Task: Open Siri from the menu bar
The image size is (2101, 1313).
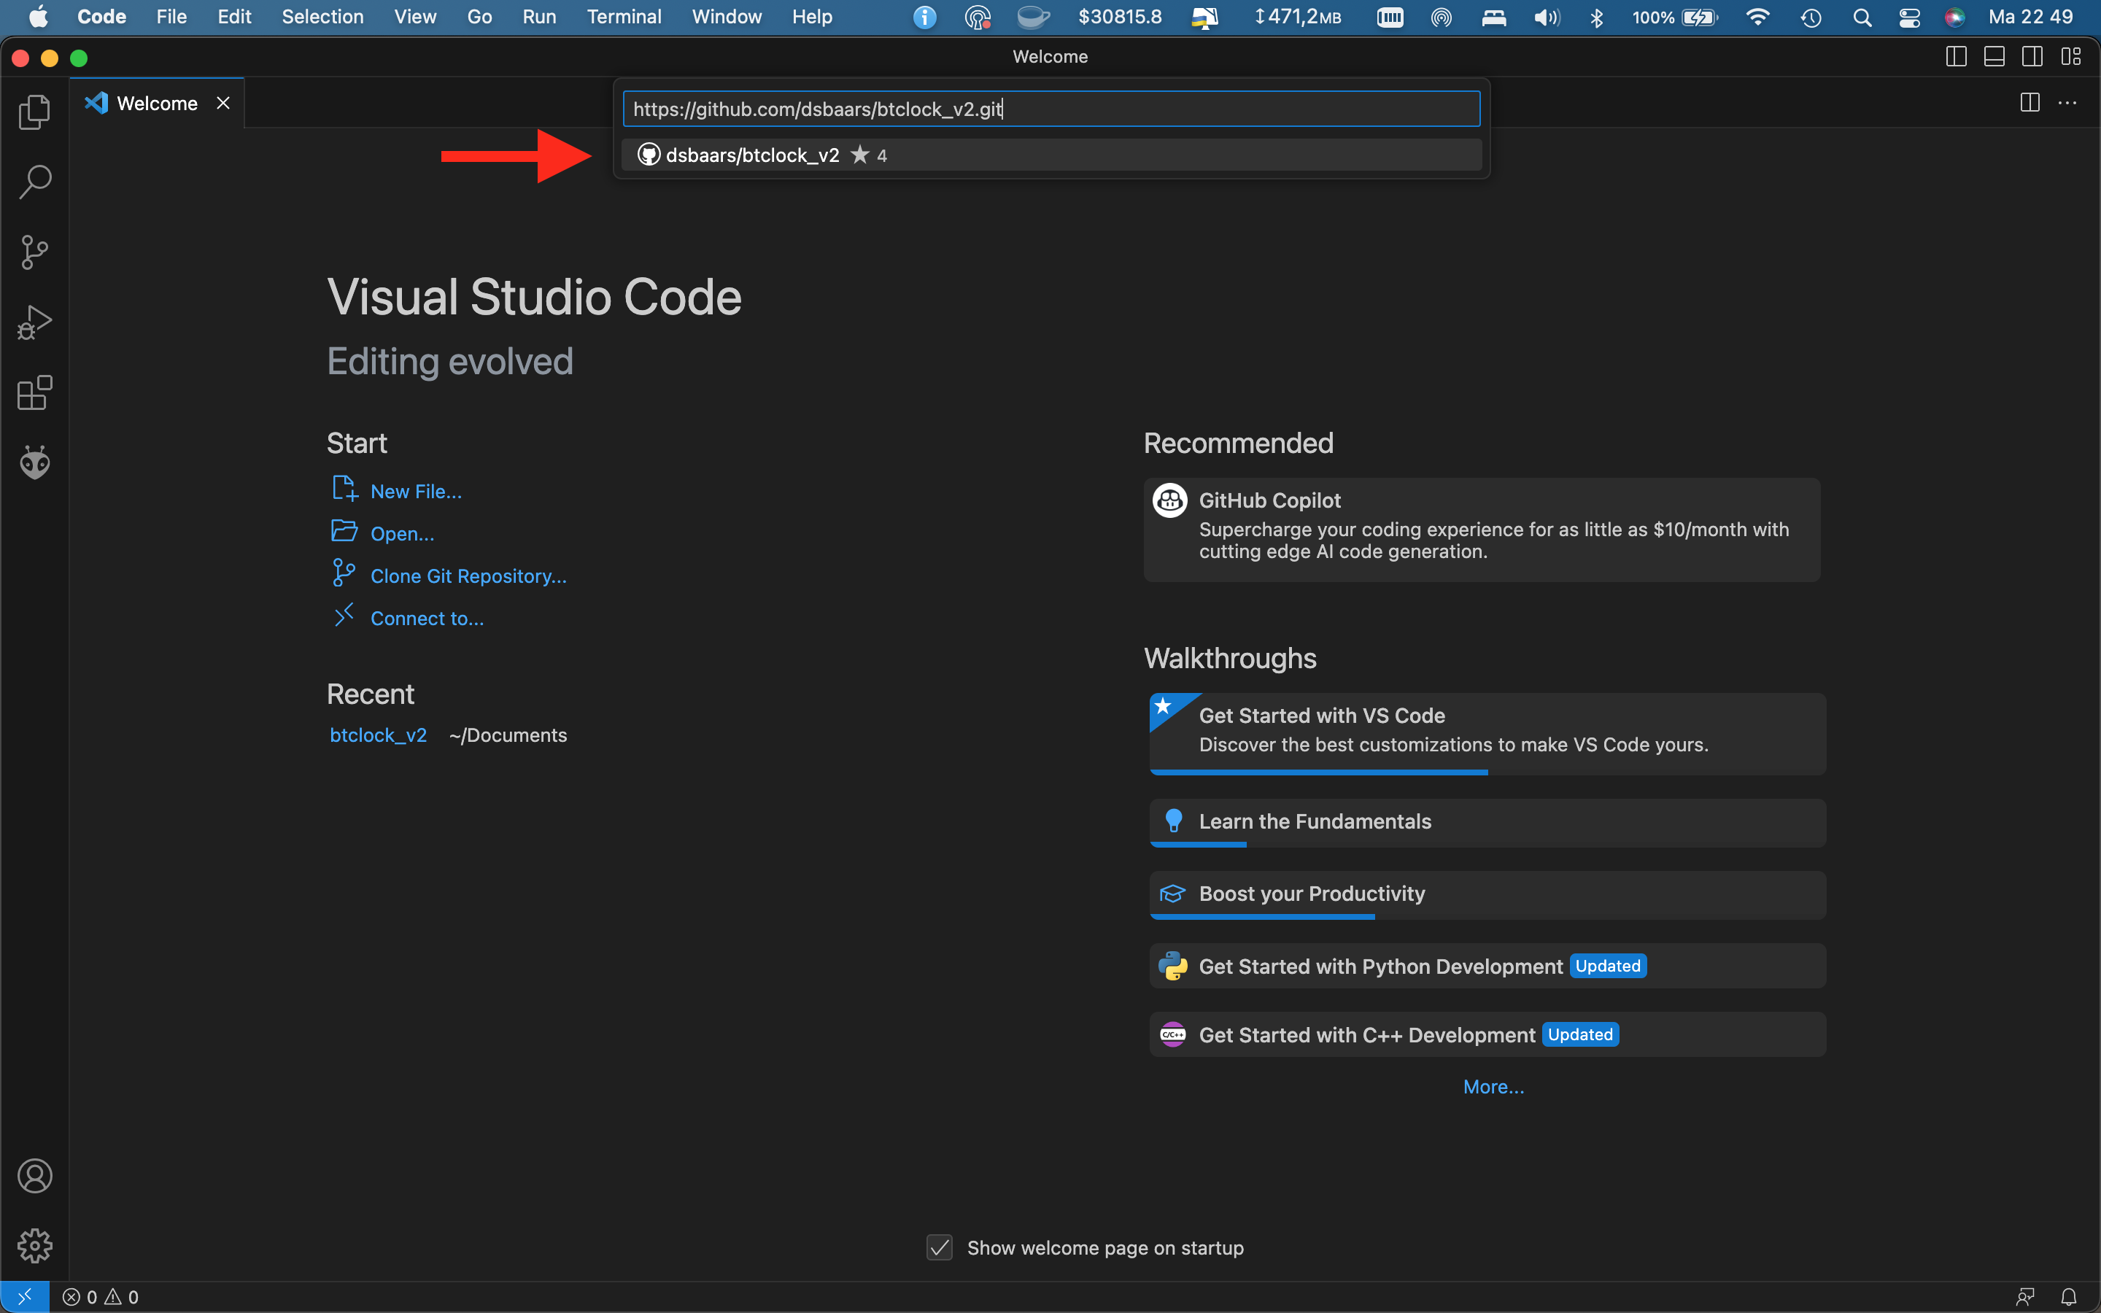Action: 1954,18
